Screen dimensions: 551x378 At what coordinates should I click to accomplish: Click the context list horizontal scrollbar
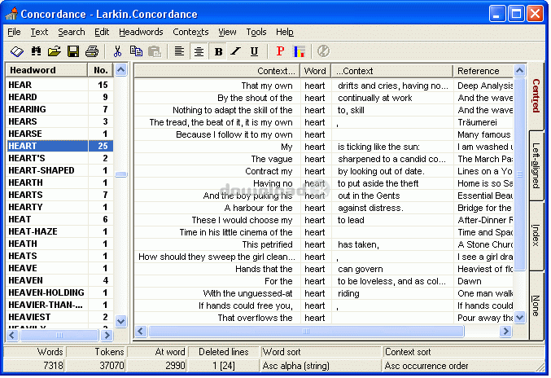[326, 332]
